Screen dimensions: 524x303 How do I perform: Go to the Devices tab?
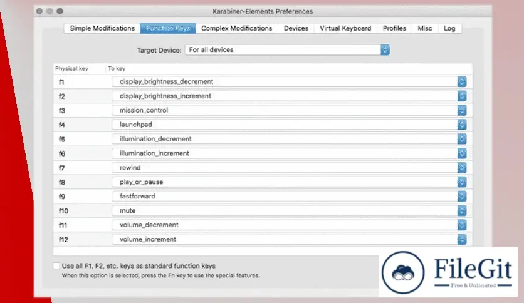[x=296, y=28]
